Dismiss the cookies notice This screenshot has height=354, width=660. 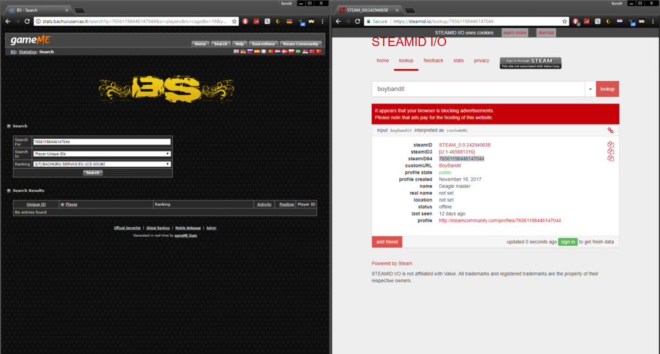tap(546, 32)
